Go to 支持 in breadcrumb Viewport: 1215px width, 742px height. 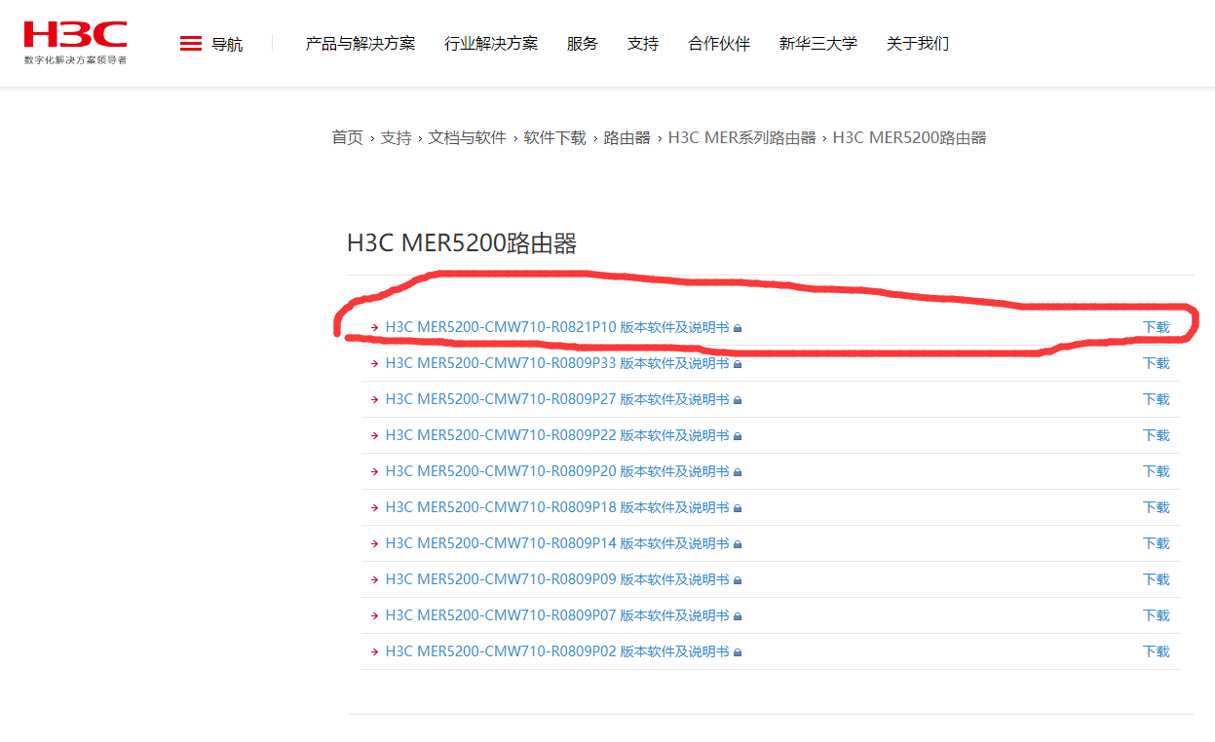tap(396, 138)
